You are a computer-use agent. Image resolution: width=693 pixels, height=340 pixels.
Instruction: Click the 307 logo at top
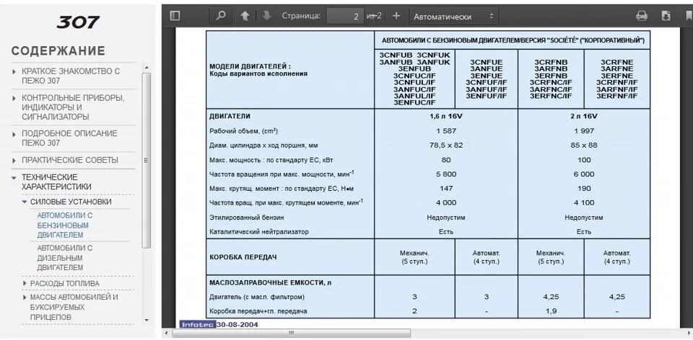(x=78, y=22)
